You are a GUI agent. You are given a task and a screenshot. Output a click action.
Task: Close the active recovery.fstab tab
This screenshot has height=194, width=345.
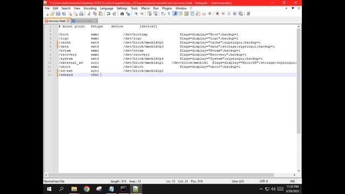(68, 21)
